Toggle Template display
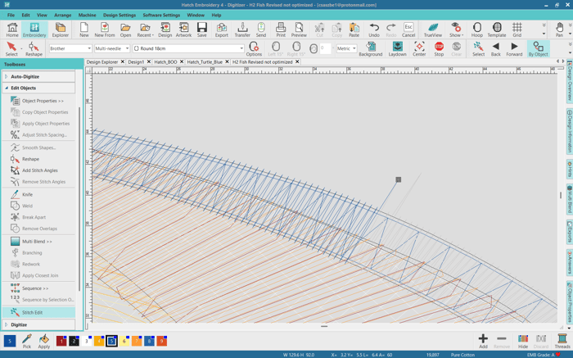This screenshot has width=573, height=358. (497, 29)
